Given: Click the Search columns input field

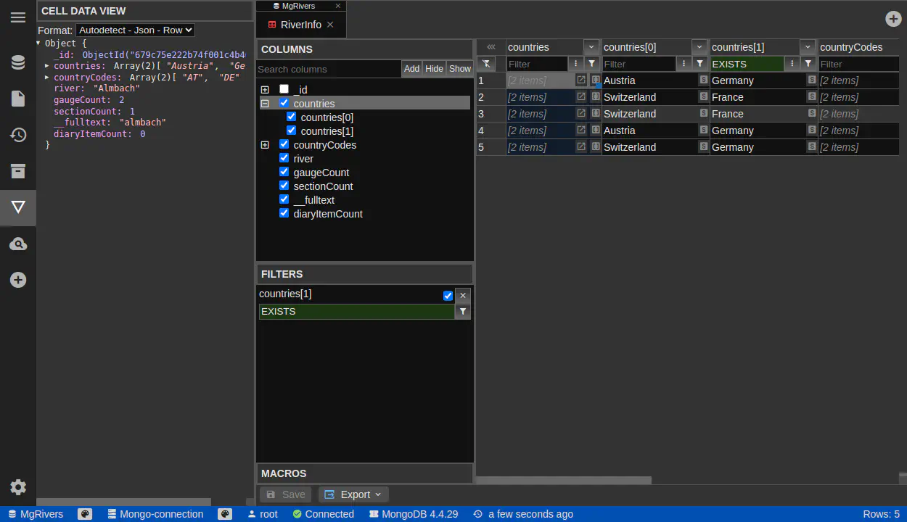Looking at the screenshot, I should (329, 69).
